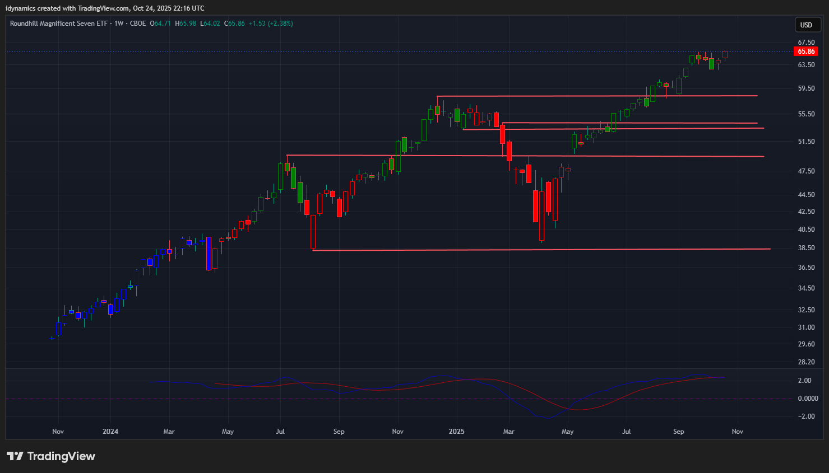Select the Roundhill Magnificent Seven ETF title
The image size is (829, 473).
coord(58,24)
